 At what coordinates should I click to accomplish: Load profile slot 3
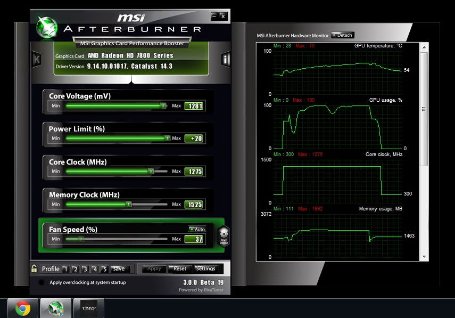[x=85, y=269]
